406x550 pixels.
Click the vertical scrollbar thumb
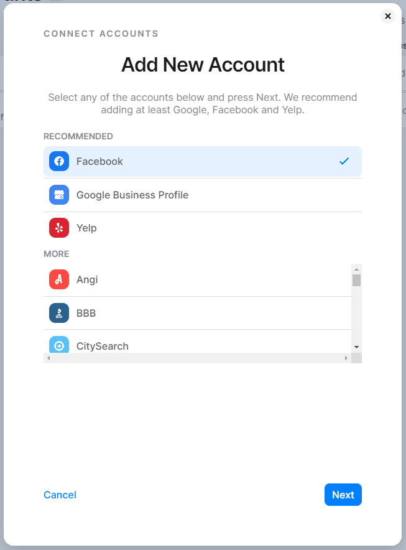(356, 280)
